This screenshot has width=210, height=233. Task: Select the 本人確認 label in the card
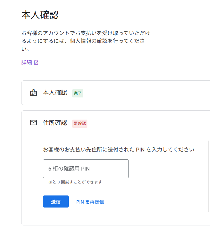(55, 93)
